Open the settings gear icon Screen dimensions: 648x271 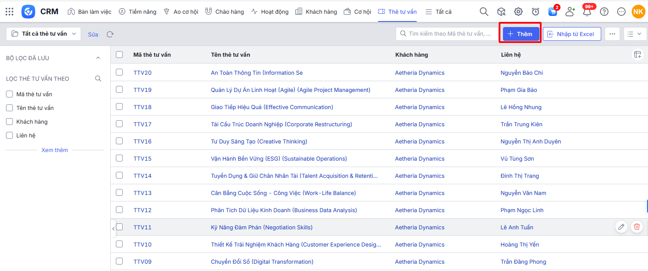518,12
